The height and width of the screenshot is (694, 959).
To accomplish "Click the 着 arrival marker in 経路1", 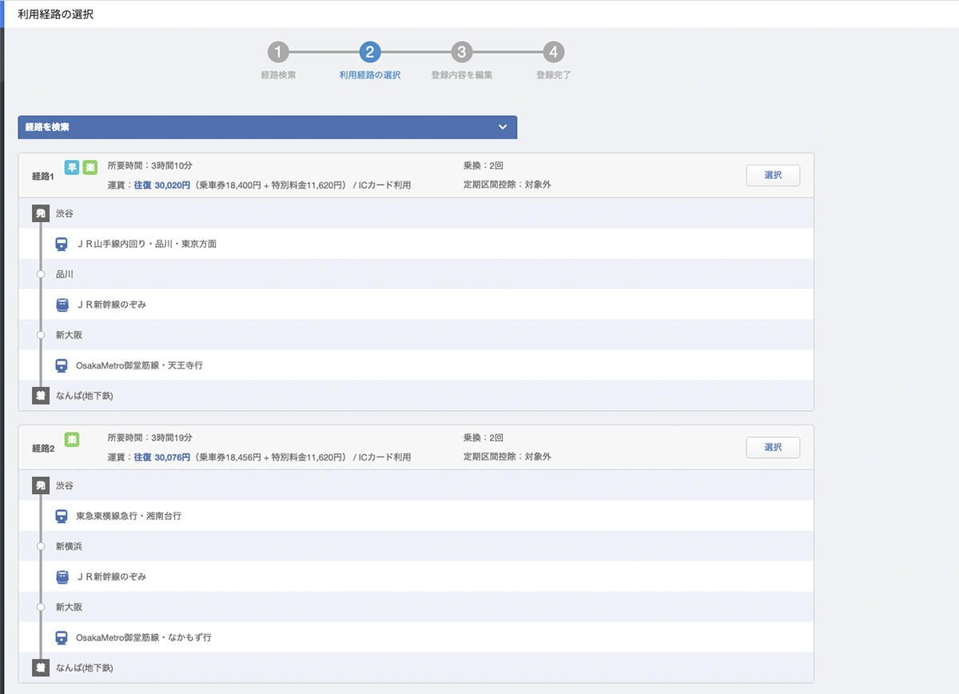I will [41, 395].
